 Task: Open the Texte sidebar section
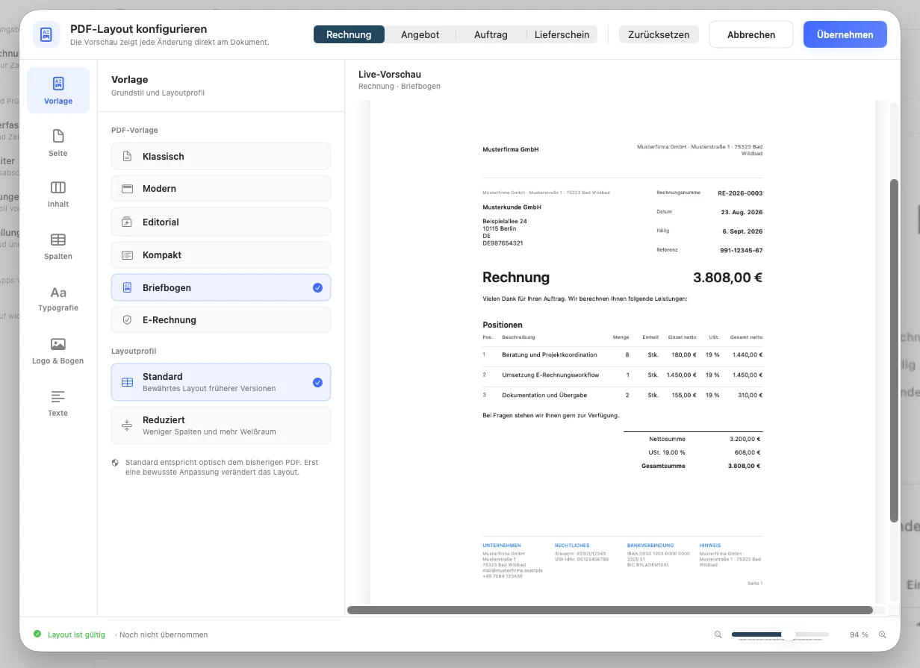click(x=58, y=403)
